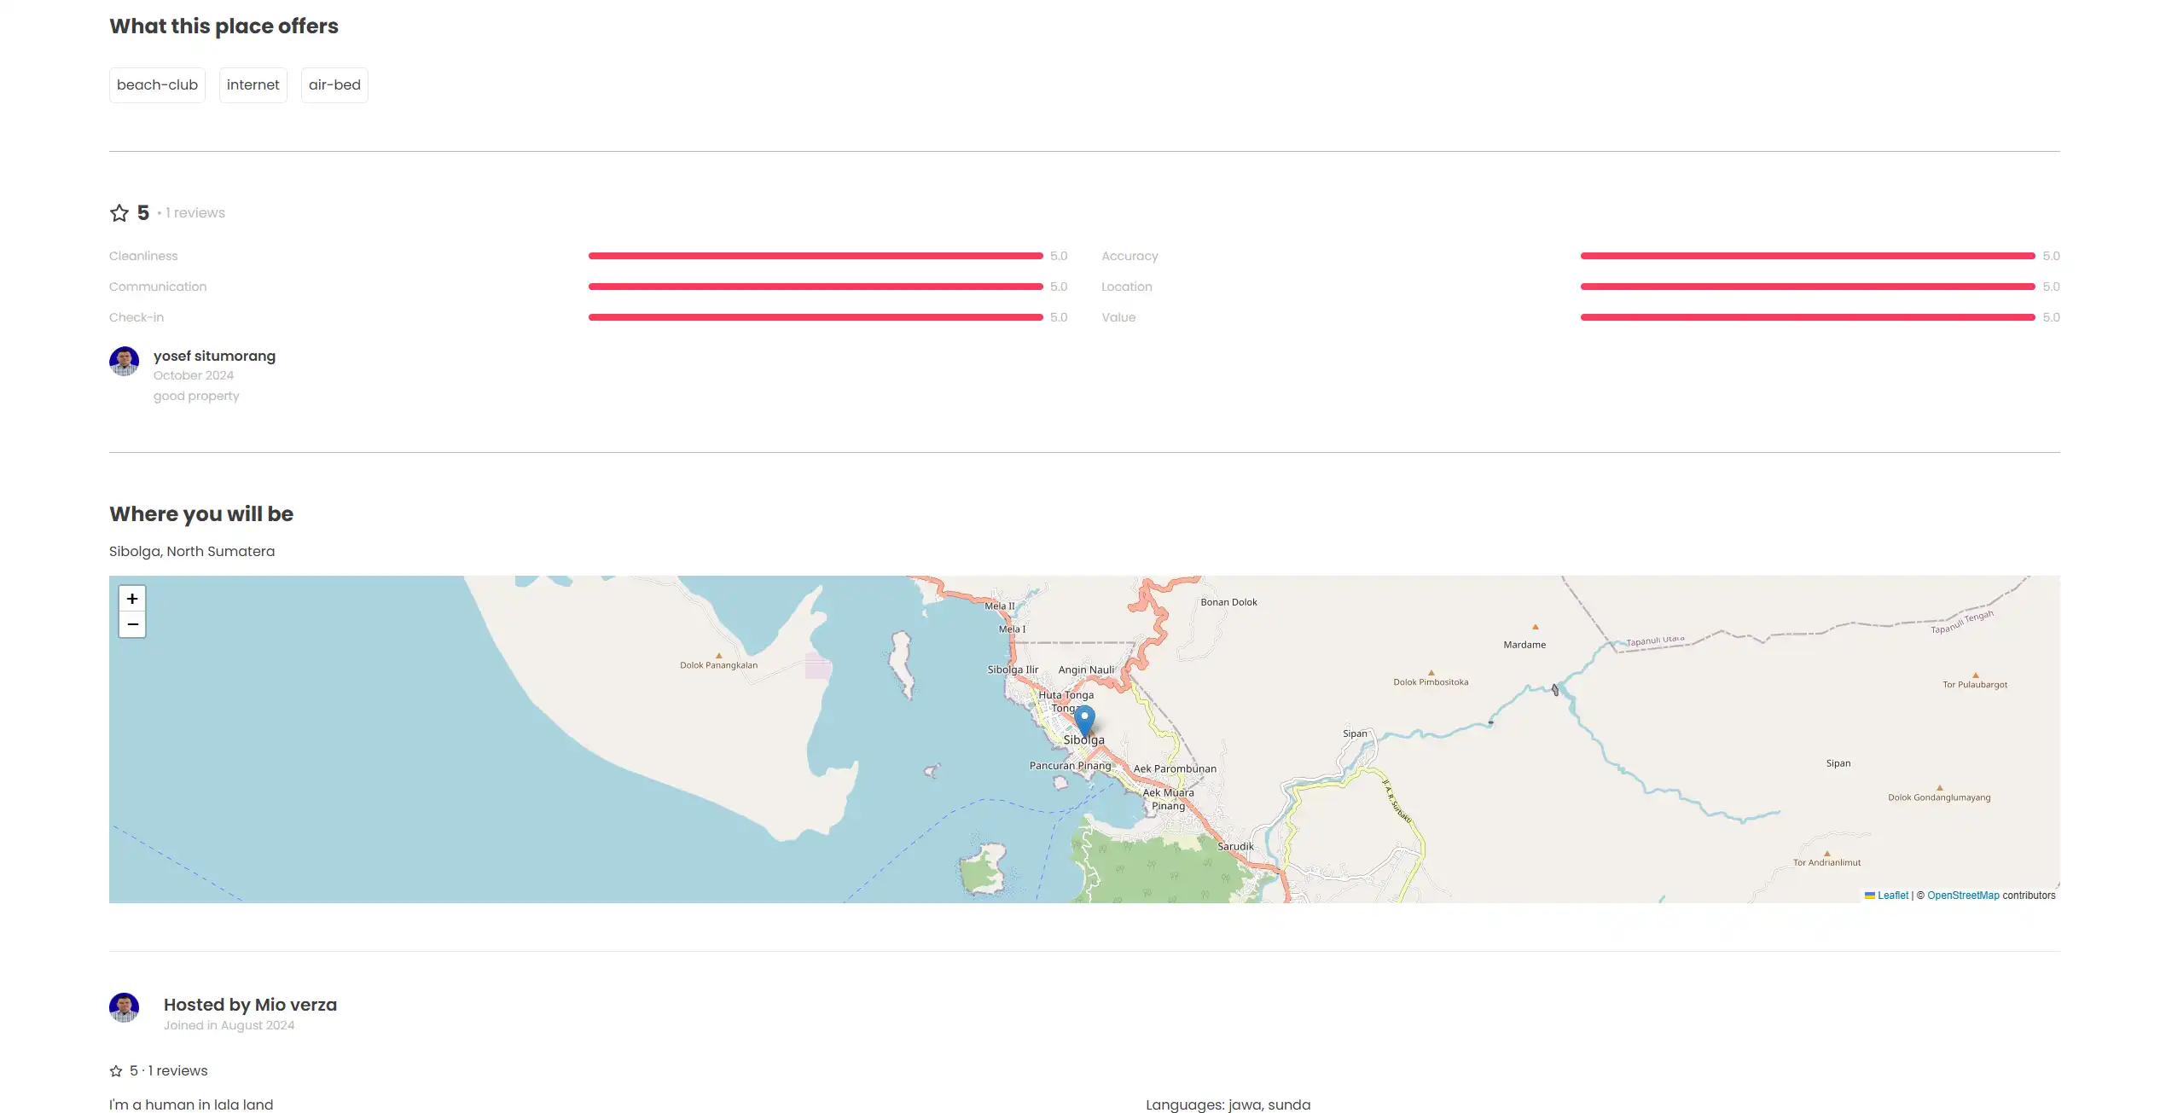2166x1113 pixels.
Task: Click the small star in host reviews
Action: tap(116, 1071)
